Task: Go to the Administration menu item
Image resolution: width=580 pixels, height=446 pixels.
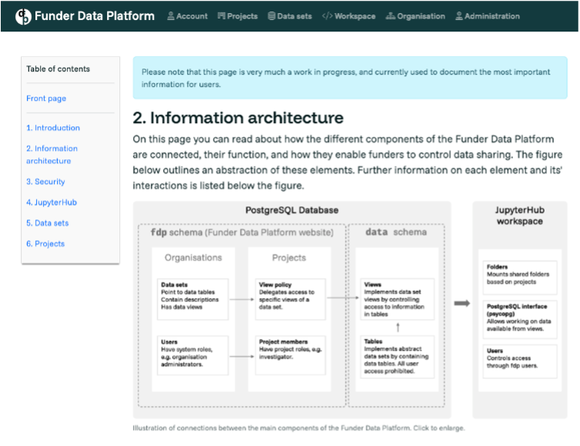Action: [x=492, y=16]
